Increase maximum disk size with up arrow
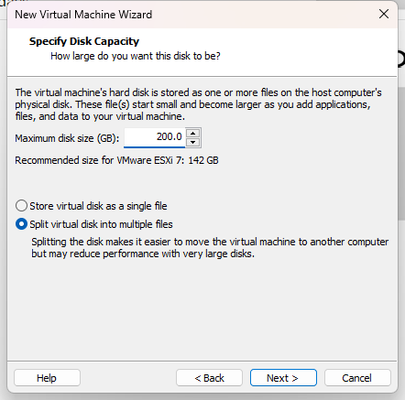The height and width of the screenshot is (400, 405). (x=193, y=133)
